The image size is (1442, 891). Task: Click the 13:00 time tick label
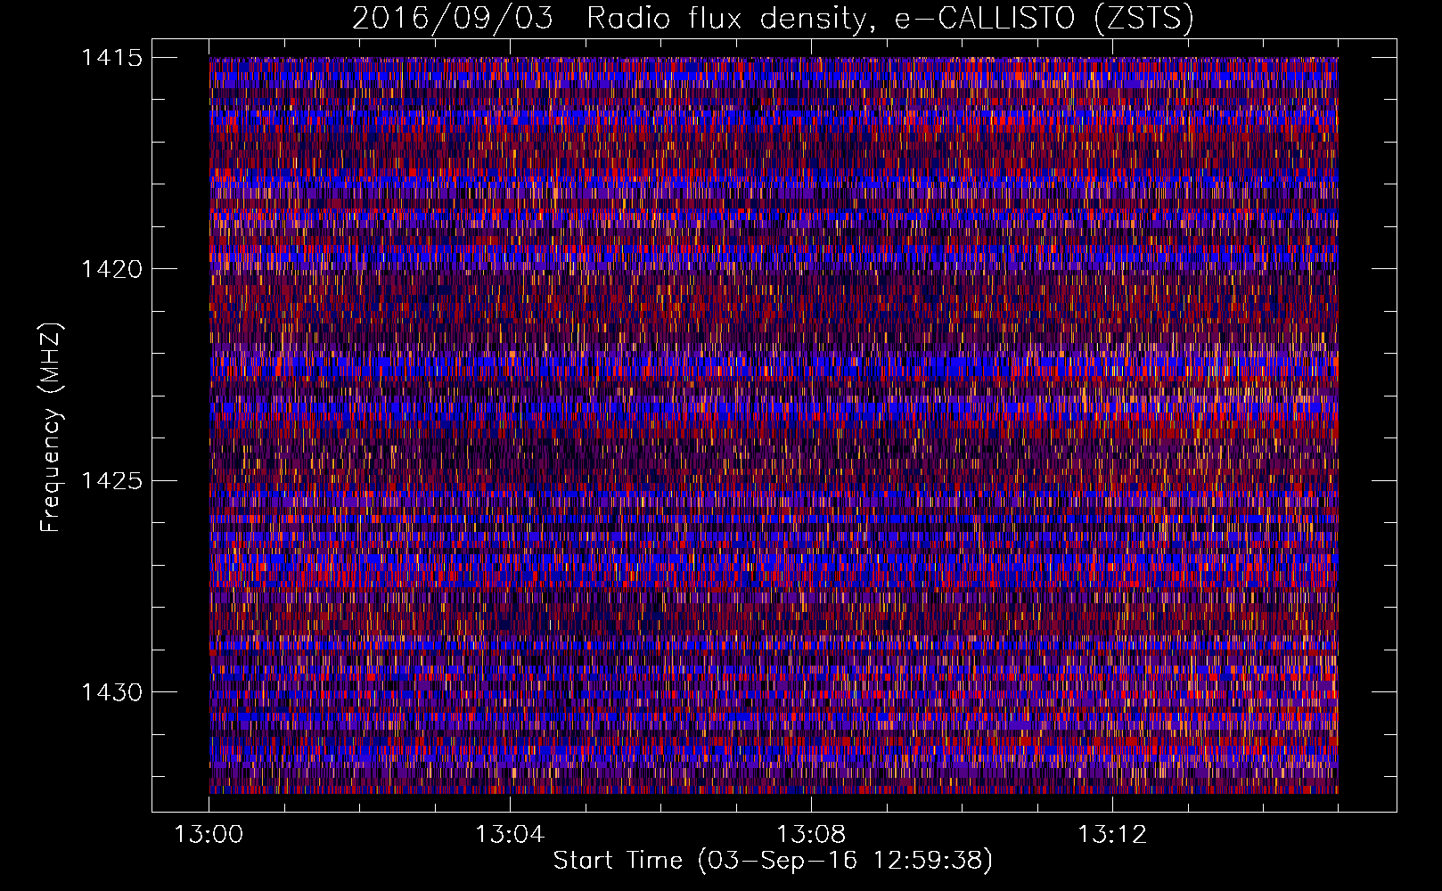coord(209,835)
